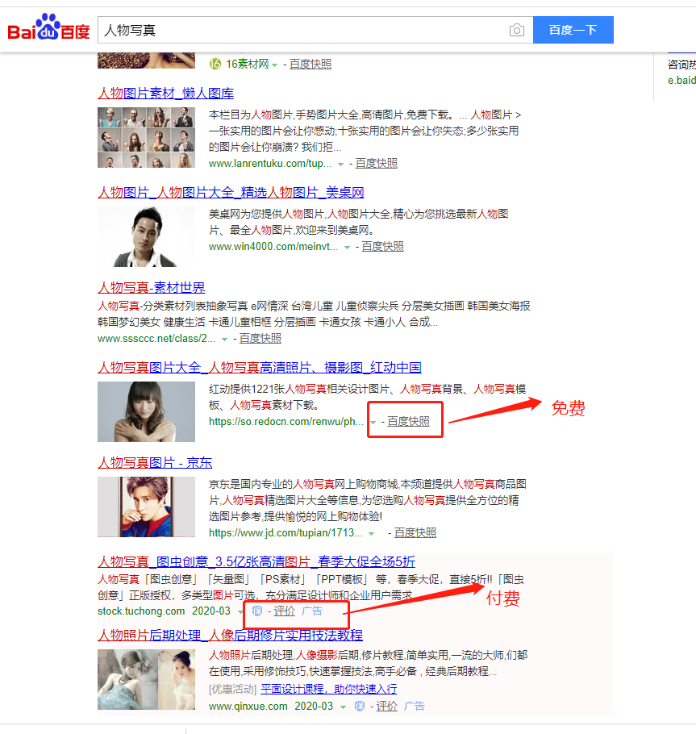This screenshot has height=734, width=696.
Task: Open dropdown arrow after www.win4000.com URL
Action: pyautogui.click(x=347, y=247)
